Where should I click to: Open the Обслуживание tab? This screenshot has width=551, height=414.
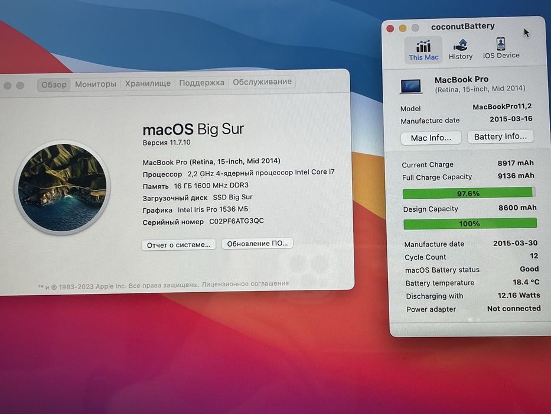[262, 82]
